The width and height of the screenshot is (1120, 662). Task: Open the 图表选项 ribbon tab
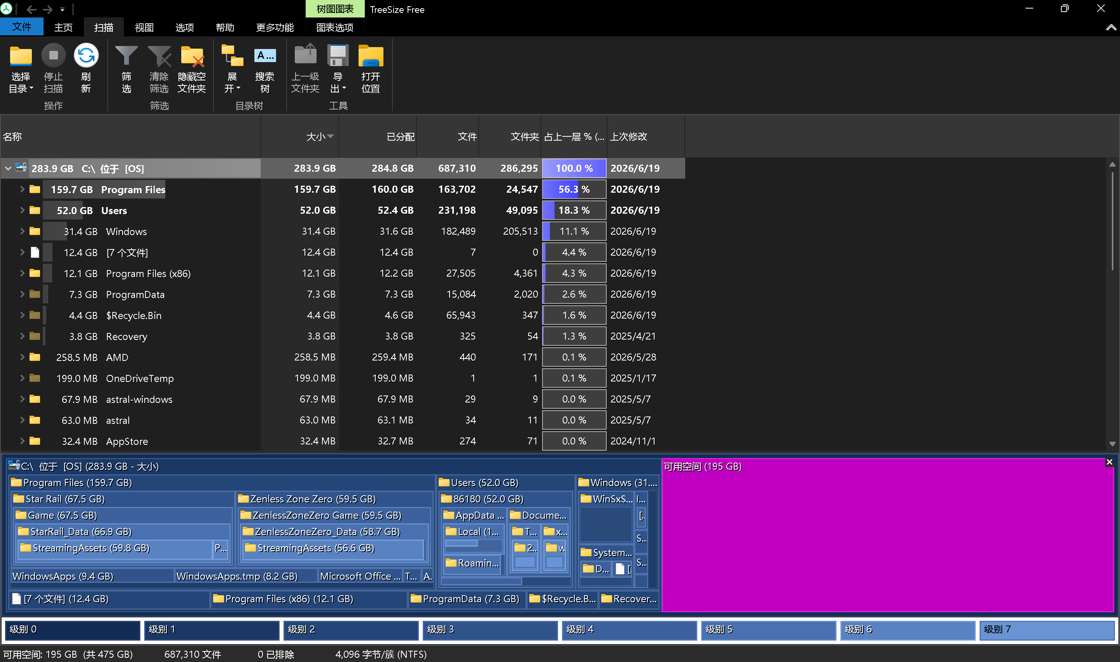[x=335, y=28]
